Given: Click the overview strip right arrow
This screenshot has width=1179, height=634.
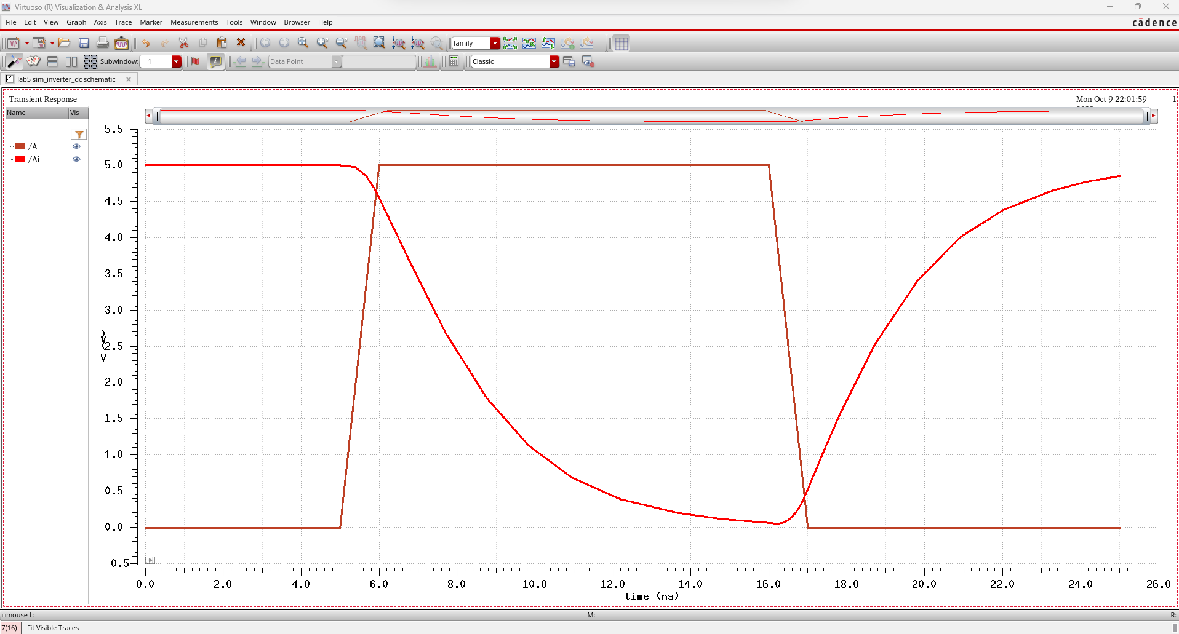Looking at the screenshot, I should click(1154, 116).
